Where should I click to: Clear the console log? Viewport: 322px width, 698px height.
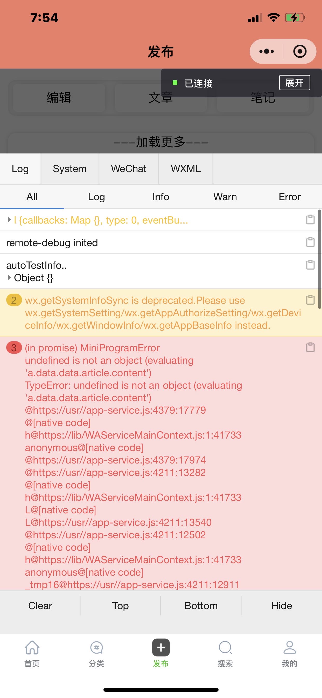pyautogui.click(x=40, y=606)
